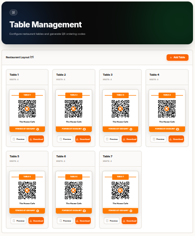The height and width of the screenshot is (236, 195).
Task: Click the Table 5 card title
Action: coord(14,156)
